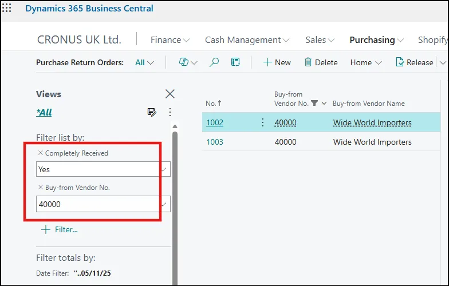Open the Shopify menu
Viewport: 449px width, 286px height.
click(433, 40)
